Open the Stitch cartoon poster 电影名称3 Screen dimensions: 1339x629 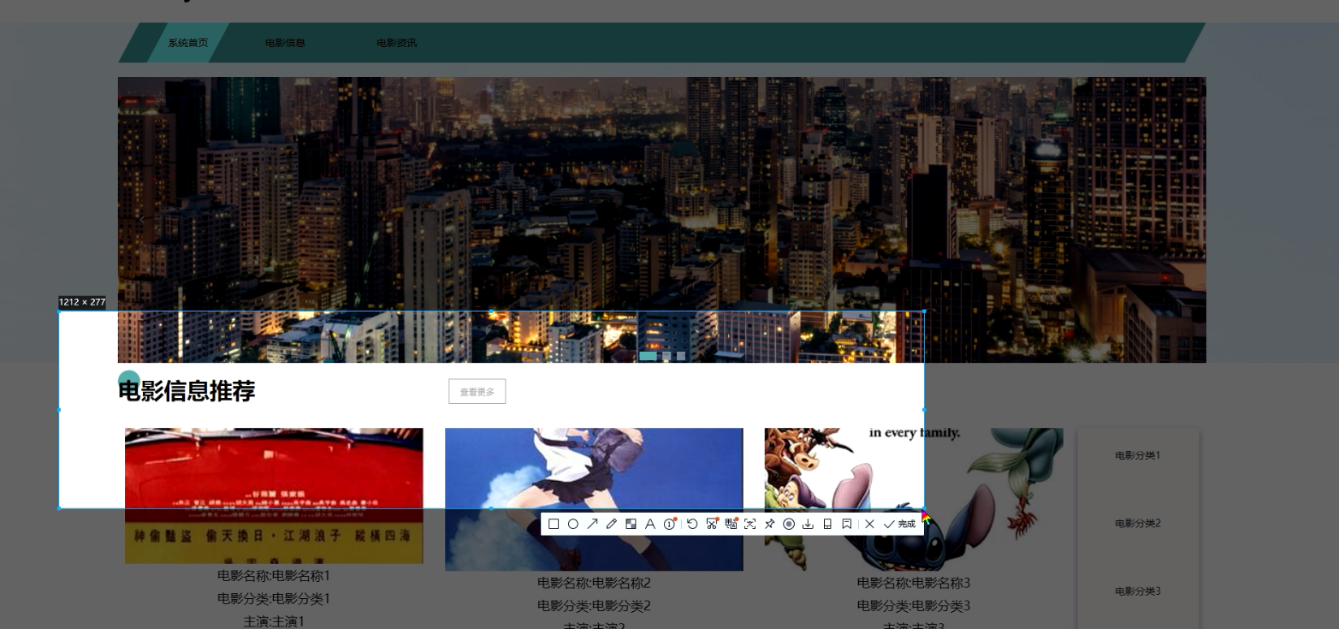[x=914, y=499]
